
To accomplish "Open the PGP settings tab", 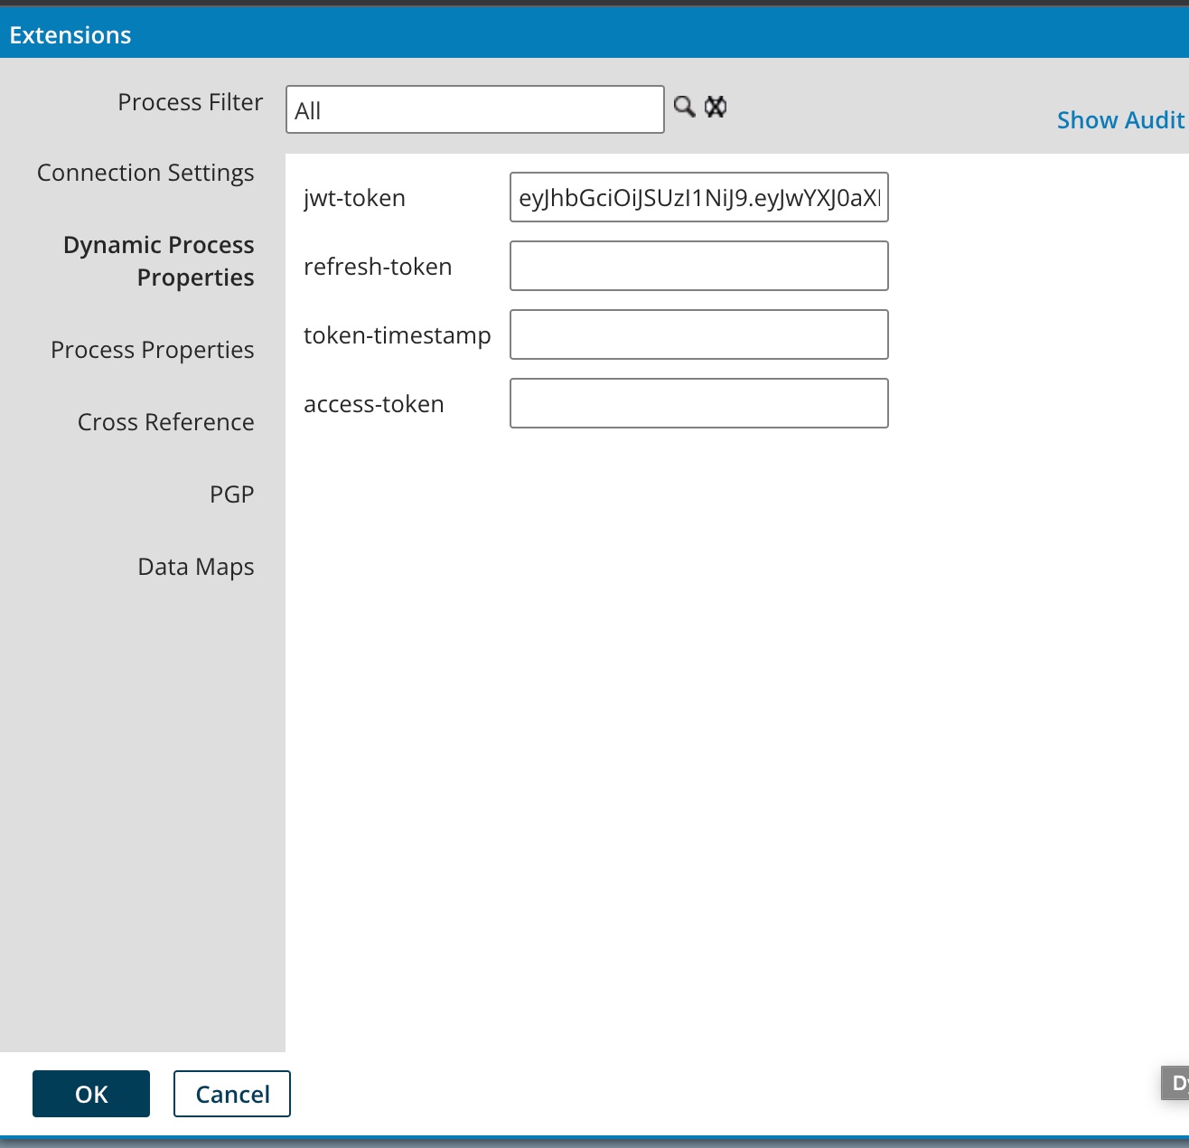I will [x=232, y=494].
